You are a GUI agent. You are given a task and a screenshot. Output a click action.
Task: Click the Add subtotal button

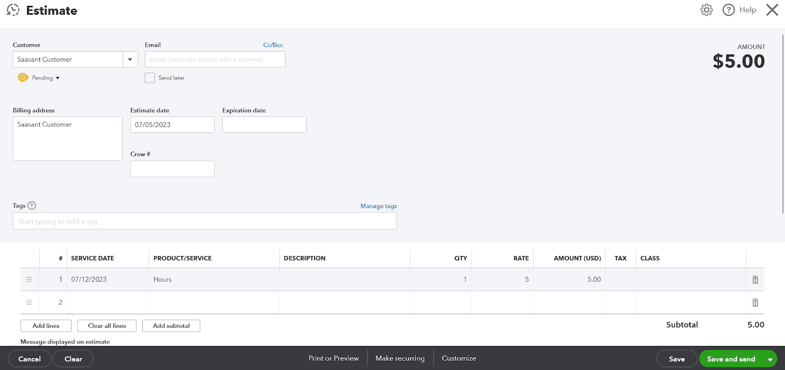(171, 326)
